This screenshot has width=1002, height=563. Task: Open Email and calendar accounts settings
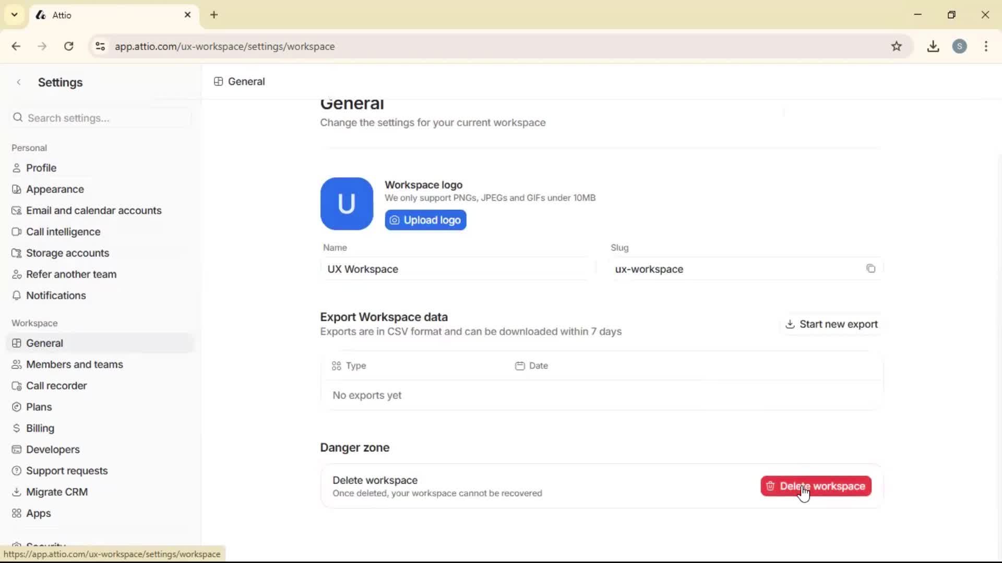coord(94,210)
